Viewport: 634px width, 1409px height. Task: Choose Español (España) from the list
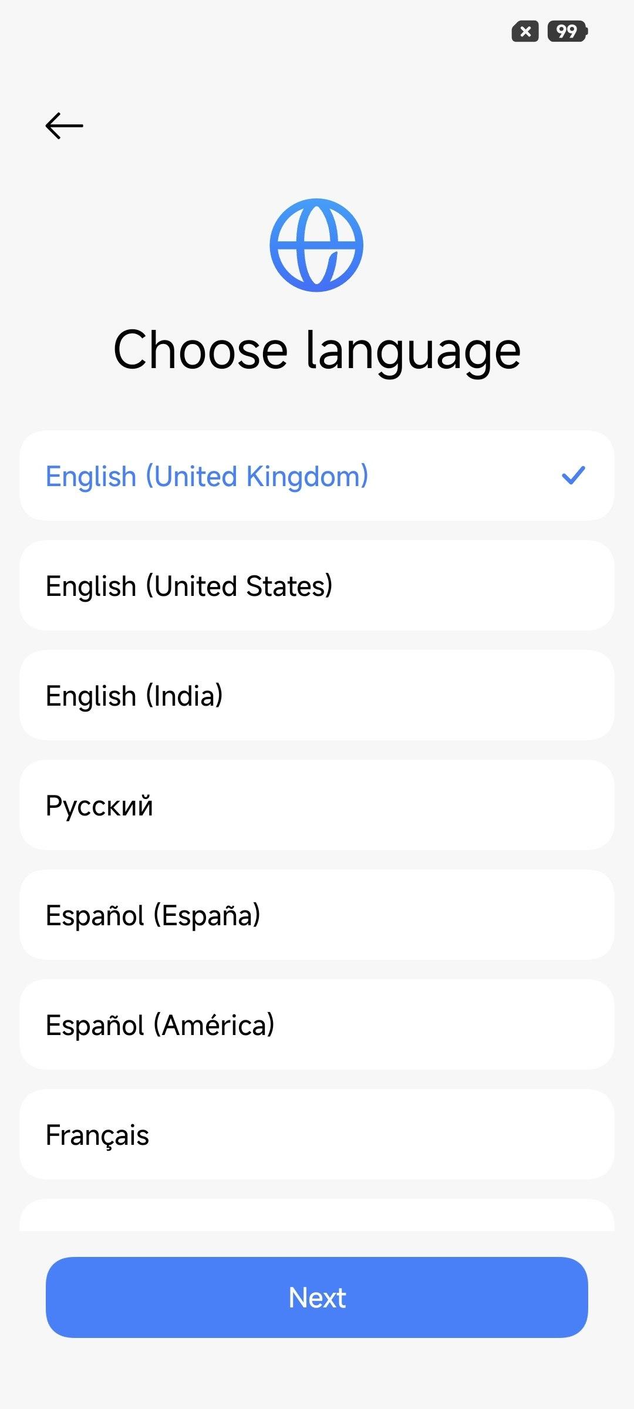pos(317,915)
